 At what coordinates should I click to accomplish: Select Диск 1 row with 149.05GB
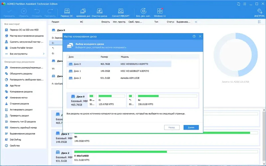point(119,71)
